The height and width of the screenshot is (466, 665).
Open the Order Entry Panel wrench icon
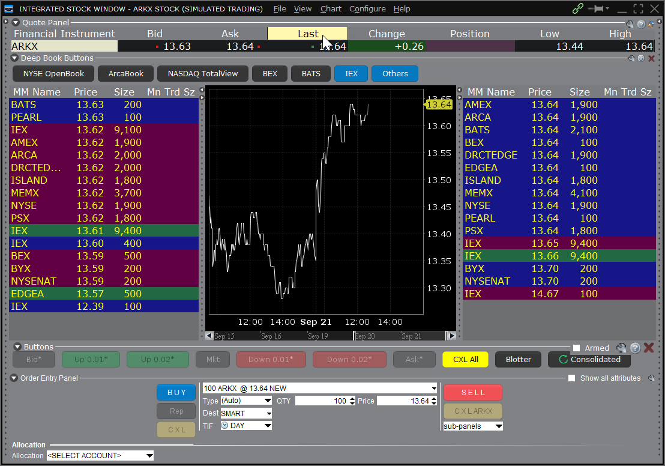652,378
